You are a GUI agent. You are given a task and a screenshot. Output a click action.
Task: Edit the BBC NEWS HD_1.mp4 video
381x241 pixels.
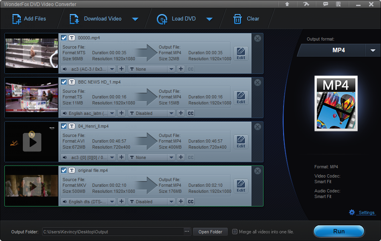pyautogui.click(x=241, y=98)
